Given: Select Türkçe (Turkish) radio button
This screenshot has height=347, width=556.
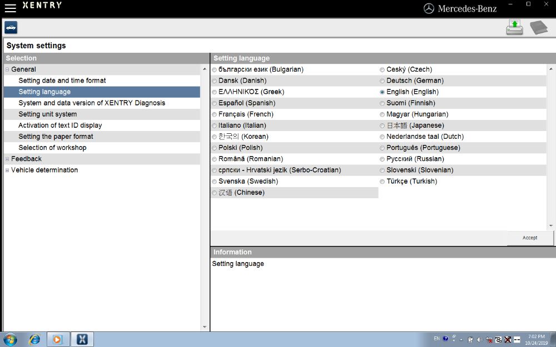Looking at the screenshot, I should click(x=383, y=182).
